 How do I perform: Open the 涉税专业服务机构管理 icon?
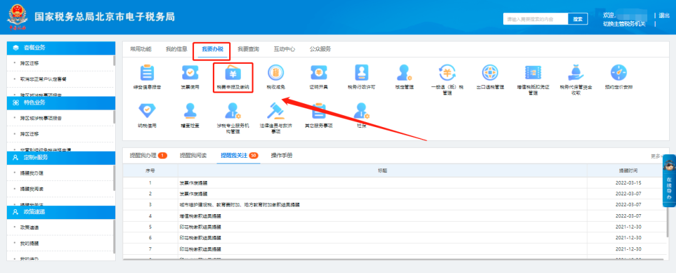pos(233,111)
